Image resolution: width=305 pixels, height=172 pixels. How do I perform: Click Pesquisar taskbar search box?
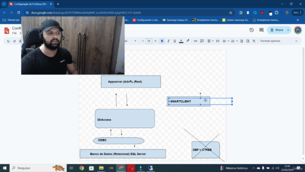(38, 168)
